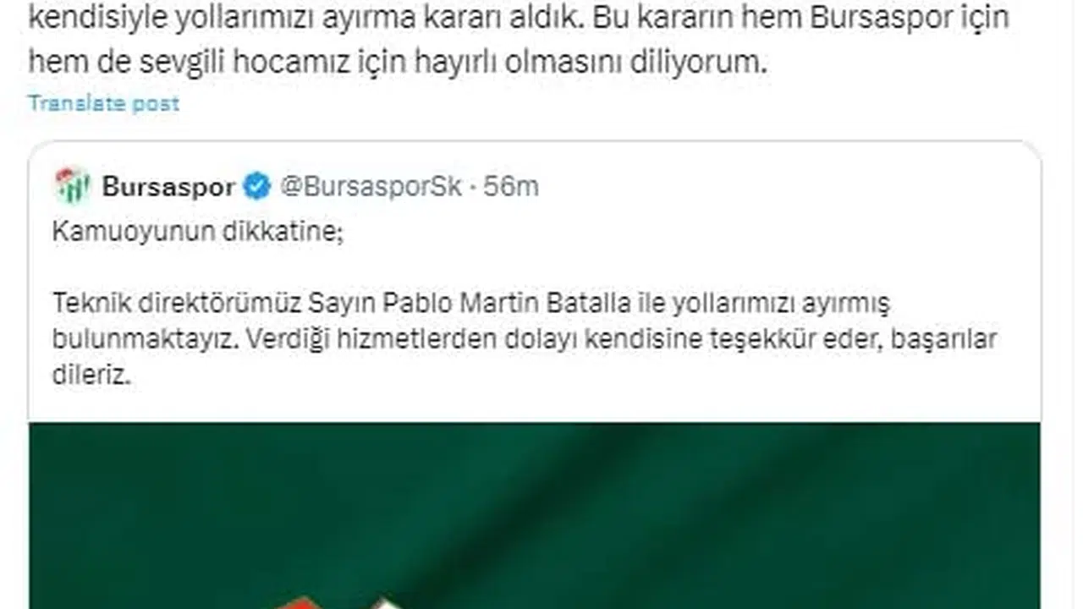Open the green image in the quoted post
Screen dimensions: 1083x609
(x=534, y=515)
